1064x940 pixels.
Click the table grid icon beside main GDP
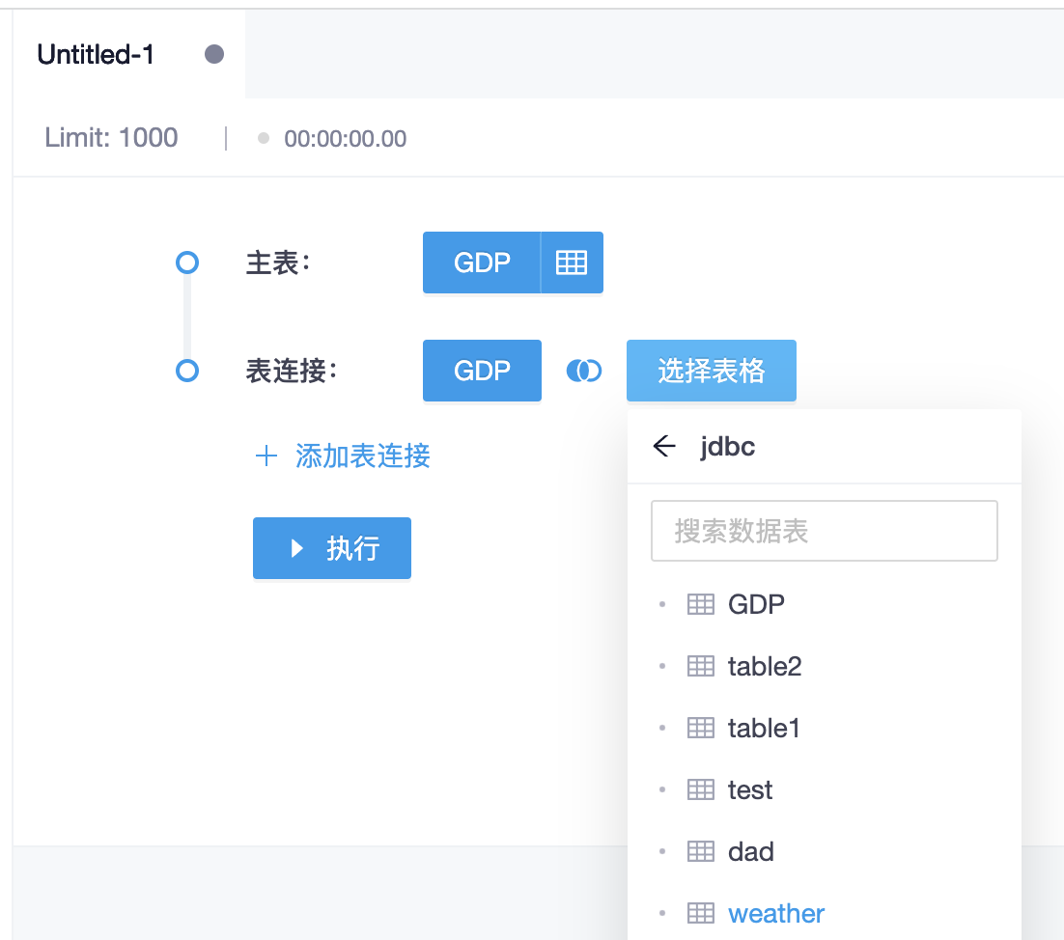point(572,263)
